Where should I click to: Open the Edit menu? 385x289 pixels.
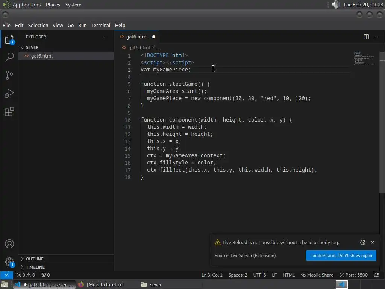(x=19, y=25)
